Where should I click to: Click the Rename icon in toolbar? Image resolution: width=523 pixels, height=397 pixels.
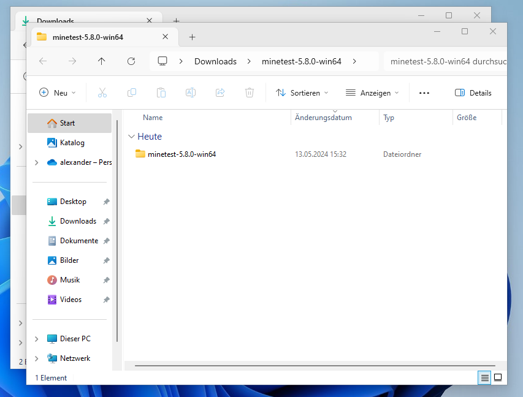tap(191, 93)
